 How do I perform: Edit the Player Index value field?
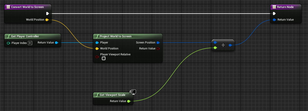tap(30, 43)
